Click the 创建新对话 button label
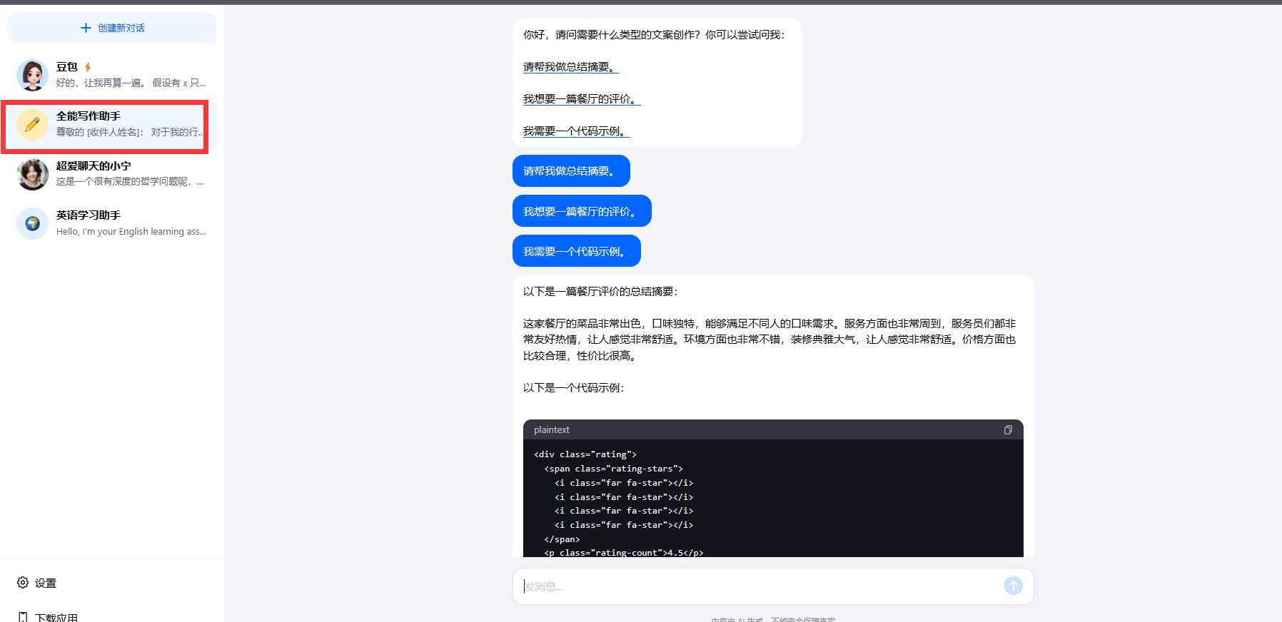 (121, 28)
